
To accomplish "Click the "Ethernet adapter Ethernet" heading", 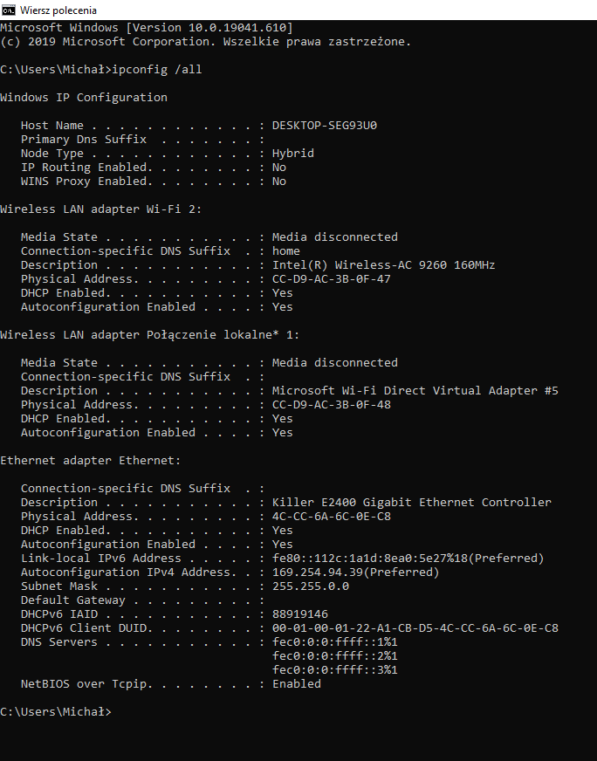I will coord(91,460).
